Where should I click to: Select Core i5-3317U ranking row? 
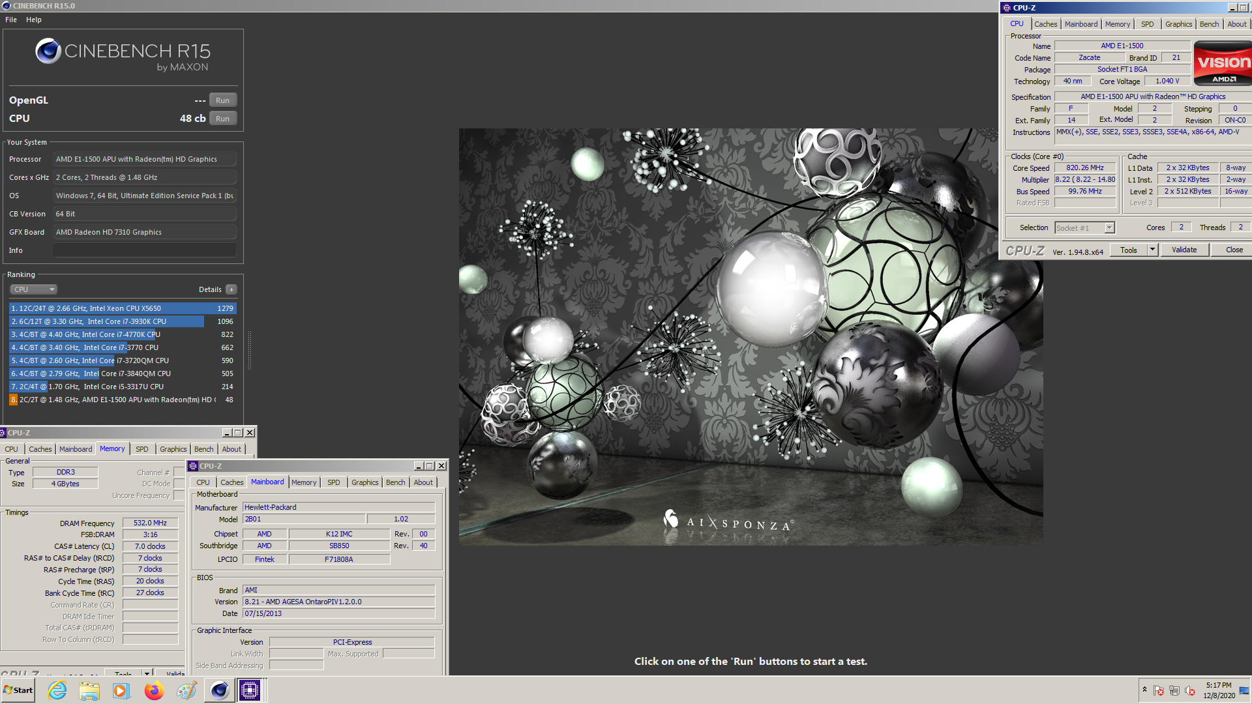coord(123,387)
